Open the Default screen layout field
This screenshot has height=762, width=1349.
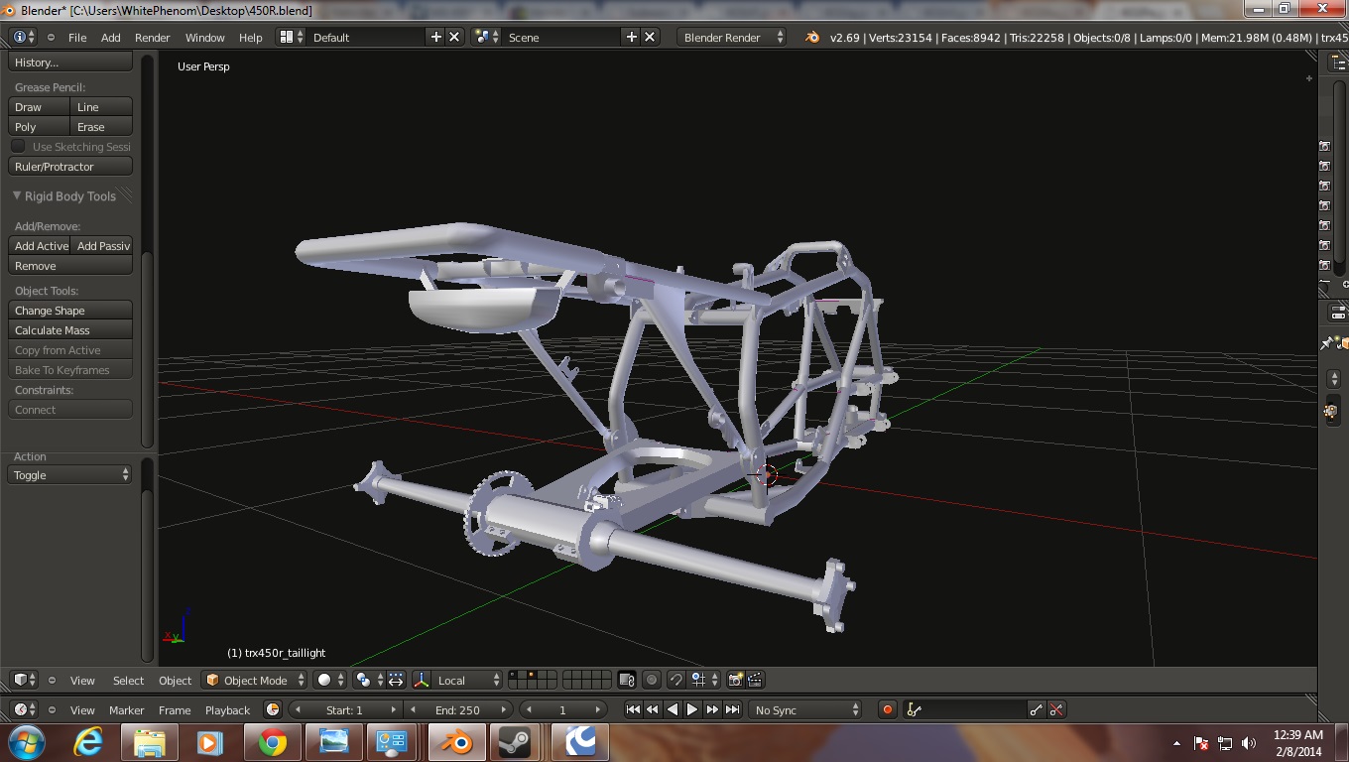point(367,37)
